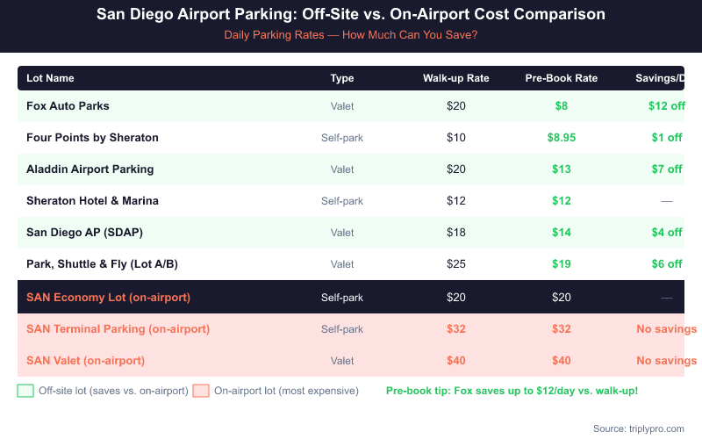Select Four Points by Sheraton lot name
The image size is (702, 439).
coord(92,138)
